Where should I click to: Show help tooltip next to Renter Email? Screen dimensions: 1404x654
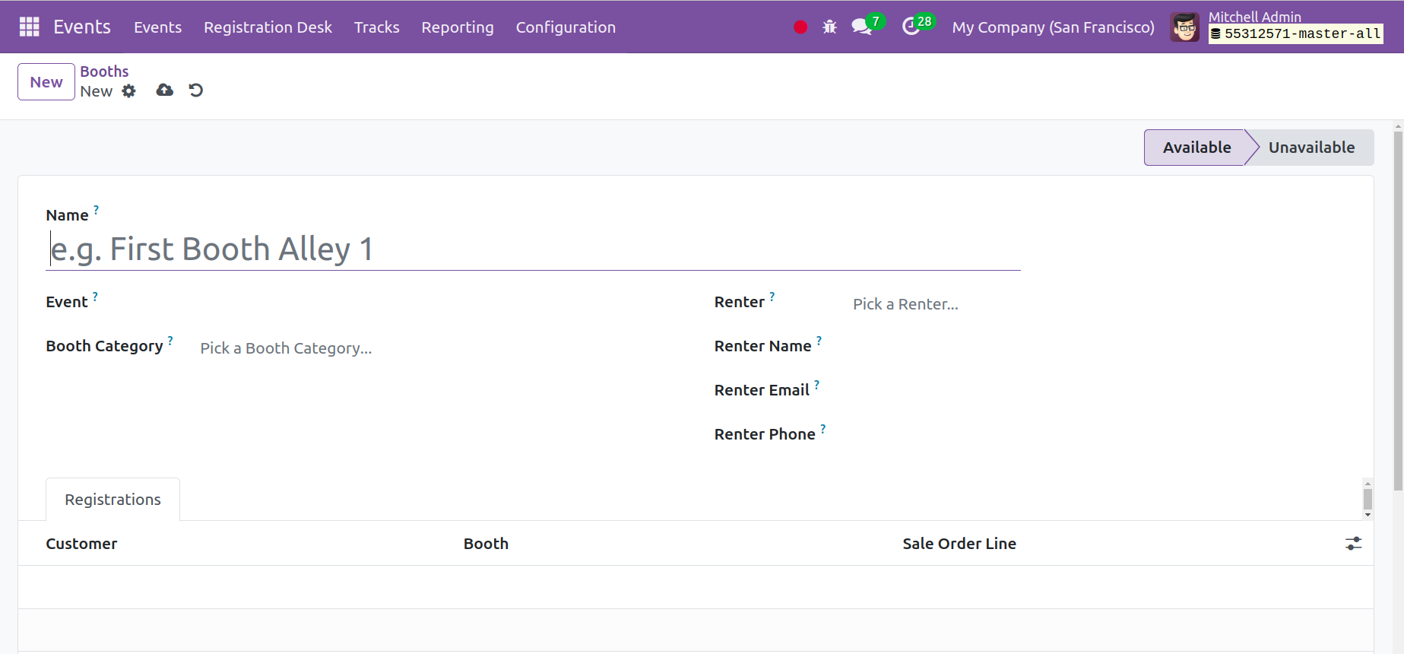click(816, 384)
